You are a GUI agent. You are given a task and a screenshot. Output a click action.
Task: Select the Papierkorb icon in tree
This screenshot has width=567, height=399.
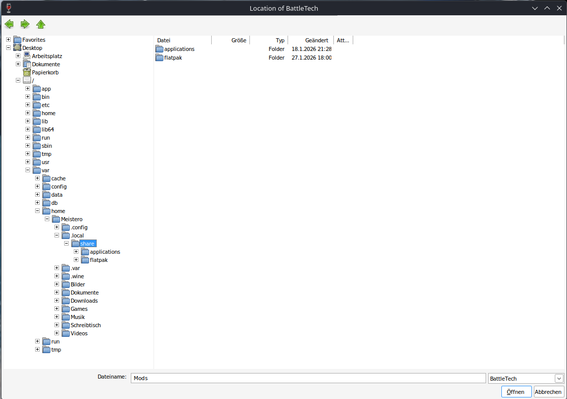27,72
